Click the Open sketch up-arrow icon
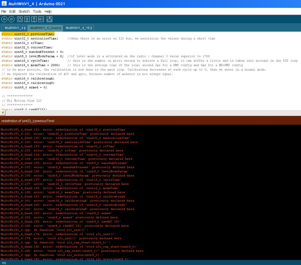Screen dimensions: 301x265 pos(27,19)
